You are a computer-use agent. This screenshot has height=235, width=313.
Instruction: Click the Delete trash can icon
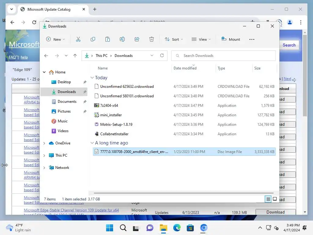tap(152, 39)
